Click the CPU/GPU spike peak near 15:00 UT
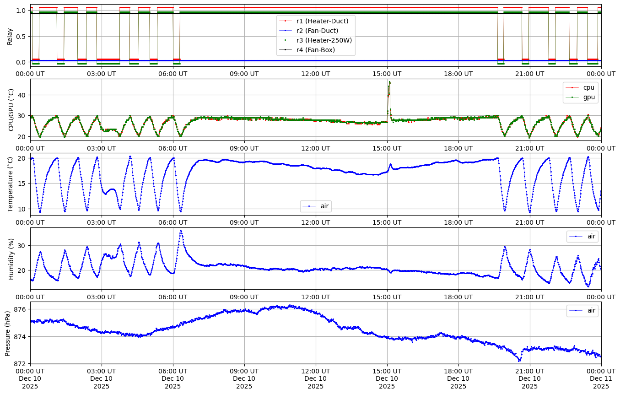This screenshot has width=620, height=394. tap(389, 82)
